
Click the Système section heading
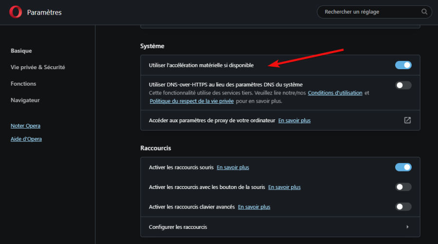pyautogui.click(x=152, y=46)
